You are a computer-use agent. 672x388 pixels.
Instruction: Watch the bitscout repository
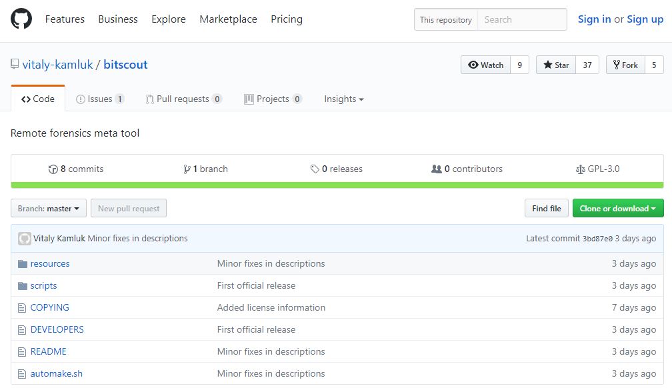click(x=485, y=65)
